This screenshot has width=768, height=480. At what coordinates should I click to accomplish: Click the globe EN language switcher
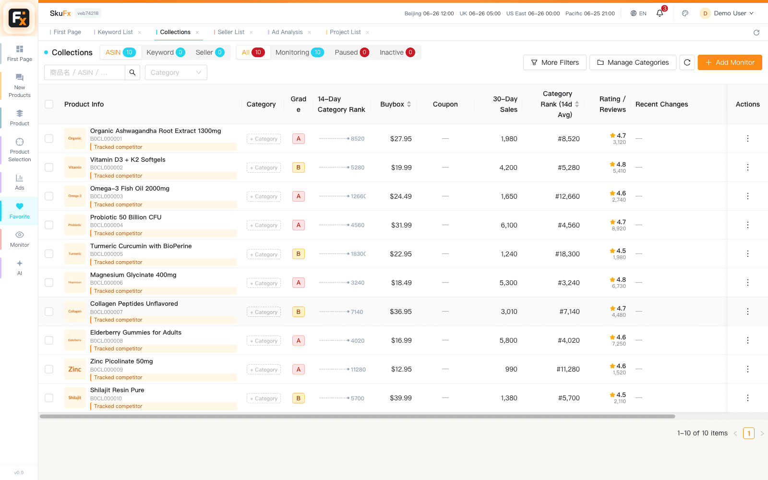tap(638, 13)
